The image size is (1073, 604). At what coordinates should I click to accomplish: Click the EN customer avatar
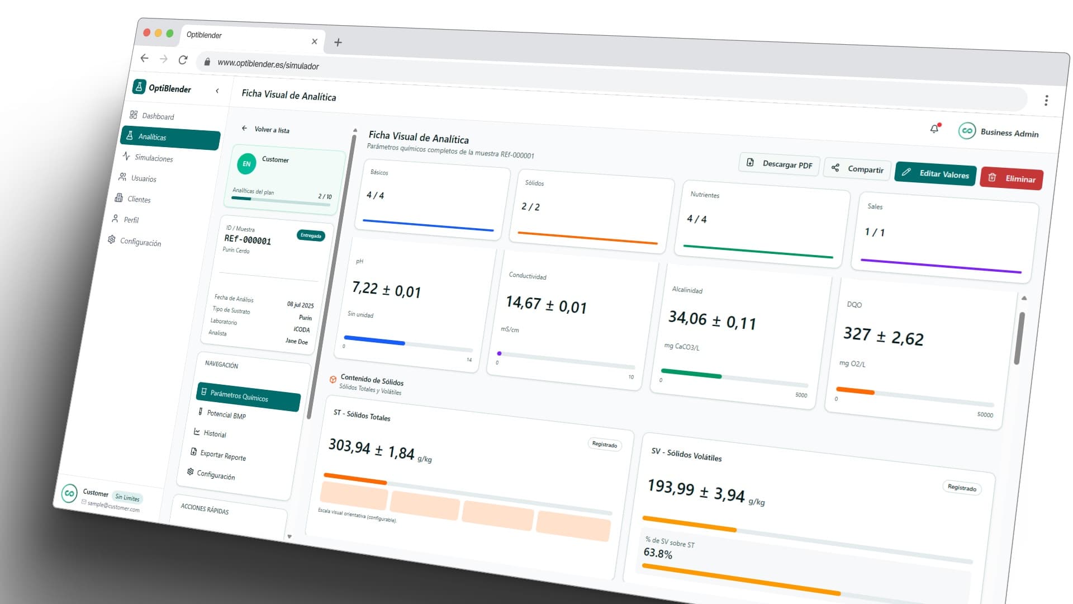click(x=246, y=163)
